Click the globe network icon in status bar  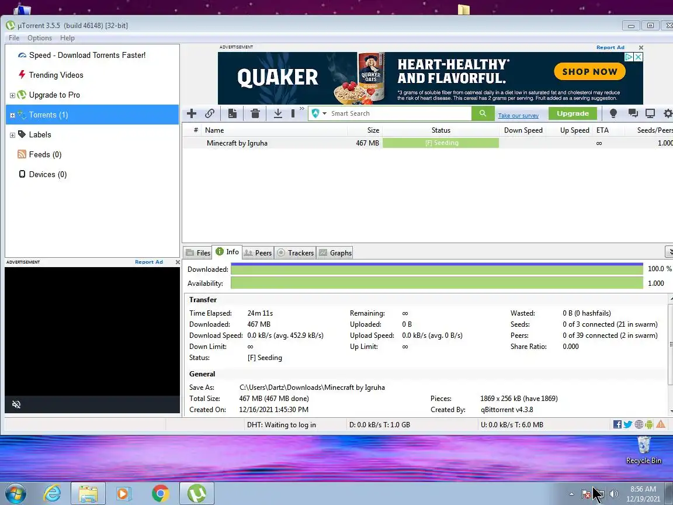pos(639,425)
